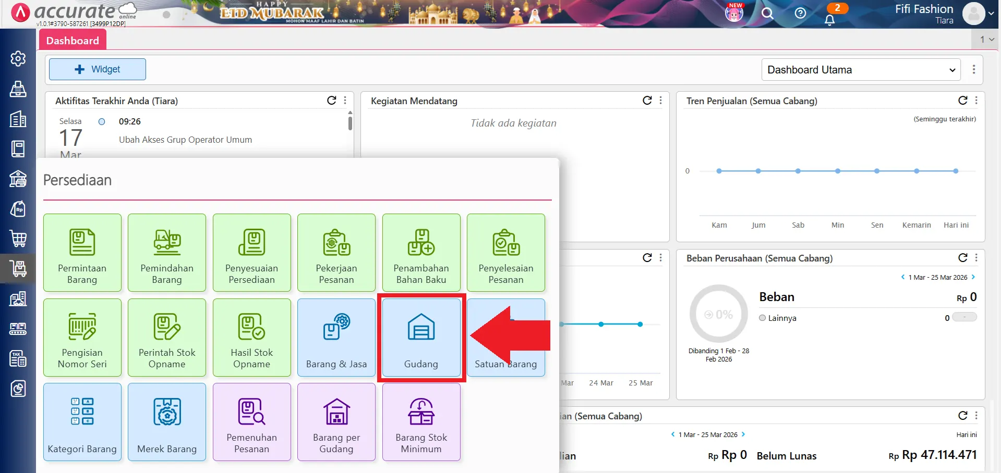Open the Gudang warehouse menu tile

[x=421, y=338]
